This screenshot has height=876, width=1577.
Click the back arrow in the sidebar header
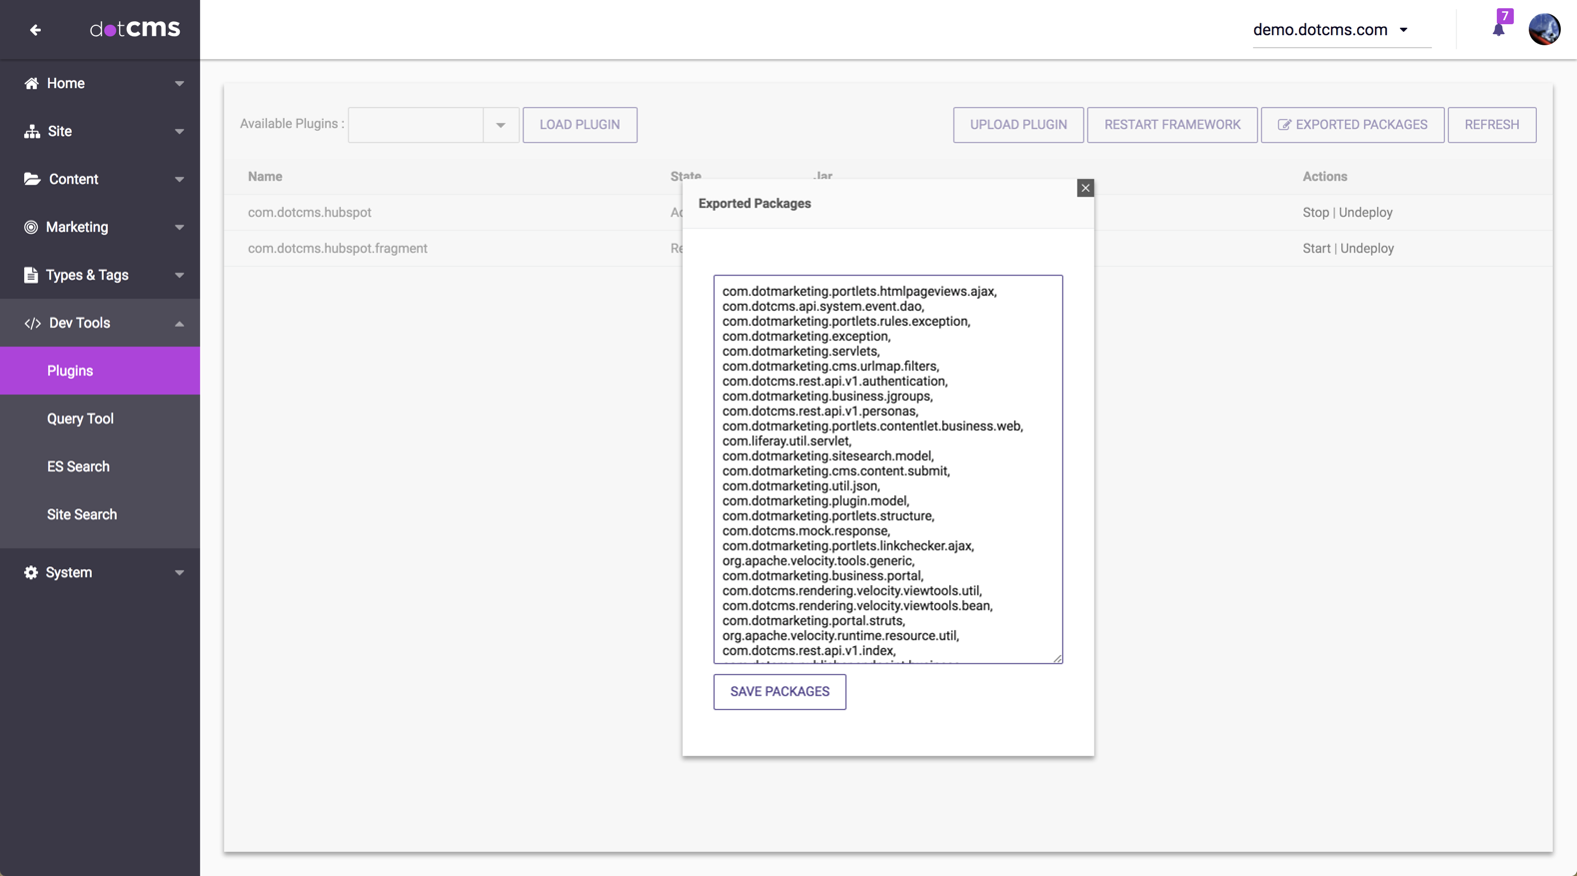coord(35,30)
